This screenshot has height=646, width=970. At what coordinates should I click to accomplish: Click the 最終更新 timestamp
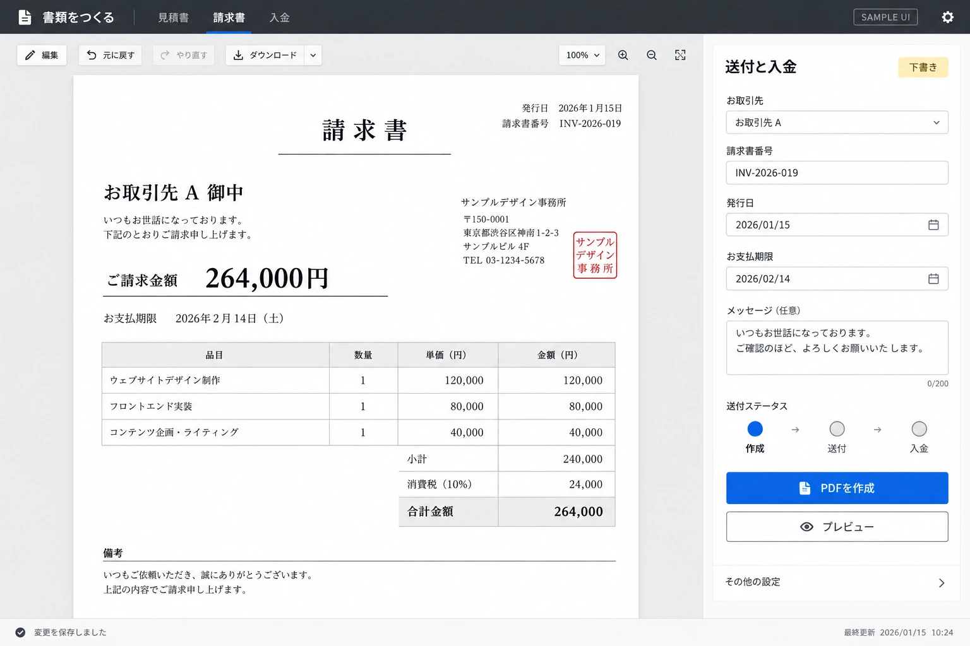point(898,632)
